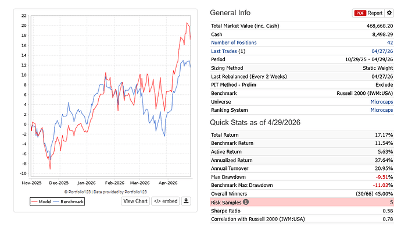Open the last trades date 04/27/26 link
Image resolution: width=401 pixels, height=227 pixels.
coord(382,51)
